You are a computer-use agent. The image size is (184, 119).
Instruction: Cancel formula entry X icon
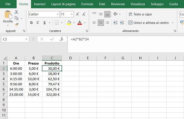click(42, 39)
